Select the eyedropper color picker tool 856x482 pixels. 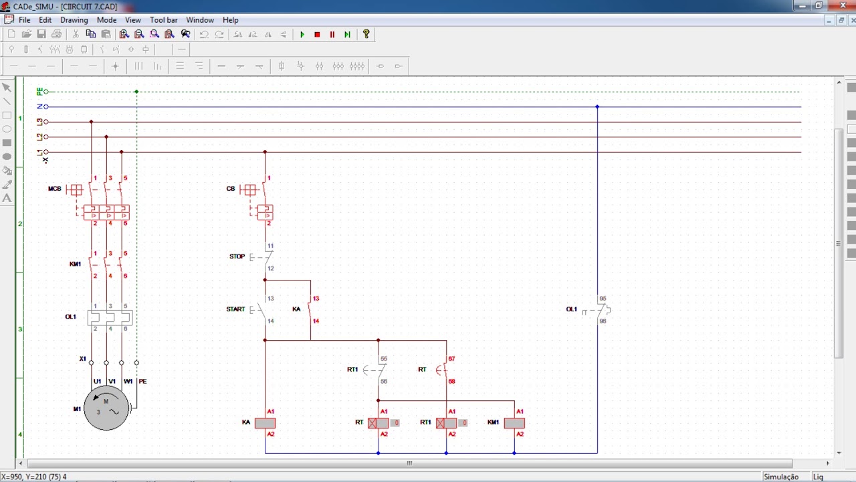point(7,184)
